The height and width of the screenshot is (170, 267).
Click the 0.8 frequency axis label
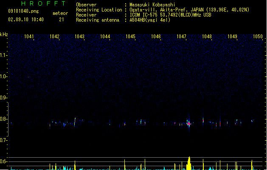3,119
